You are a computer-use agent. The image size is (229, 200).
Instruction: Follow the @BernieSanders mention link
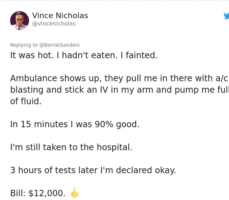point(59,45)
